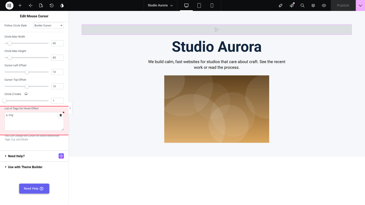Select the bokeh image on the canvas
365x205 pixels.
(217, 109)
